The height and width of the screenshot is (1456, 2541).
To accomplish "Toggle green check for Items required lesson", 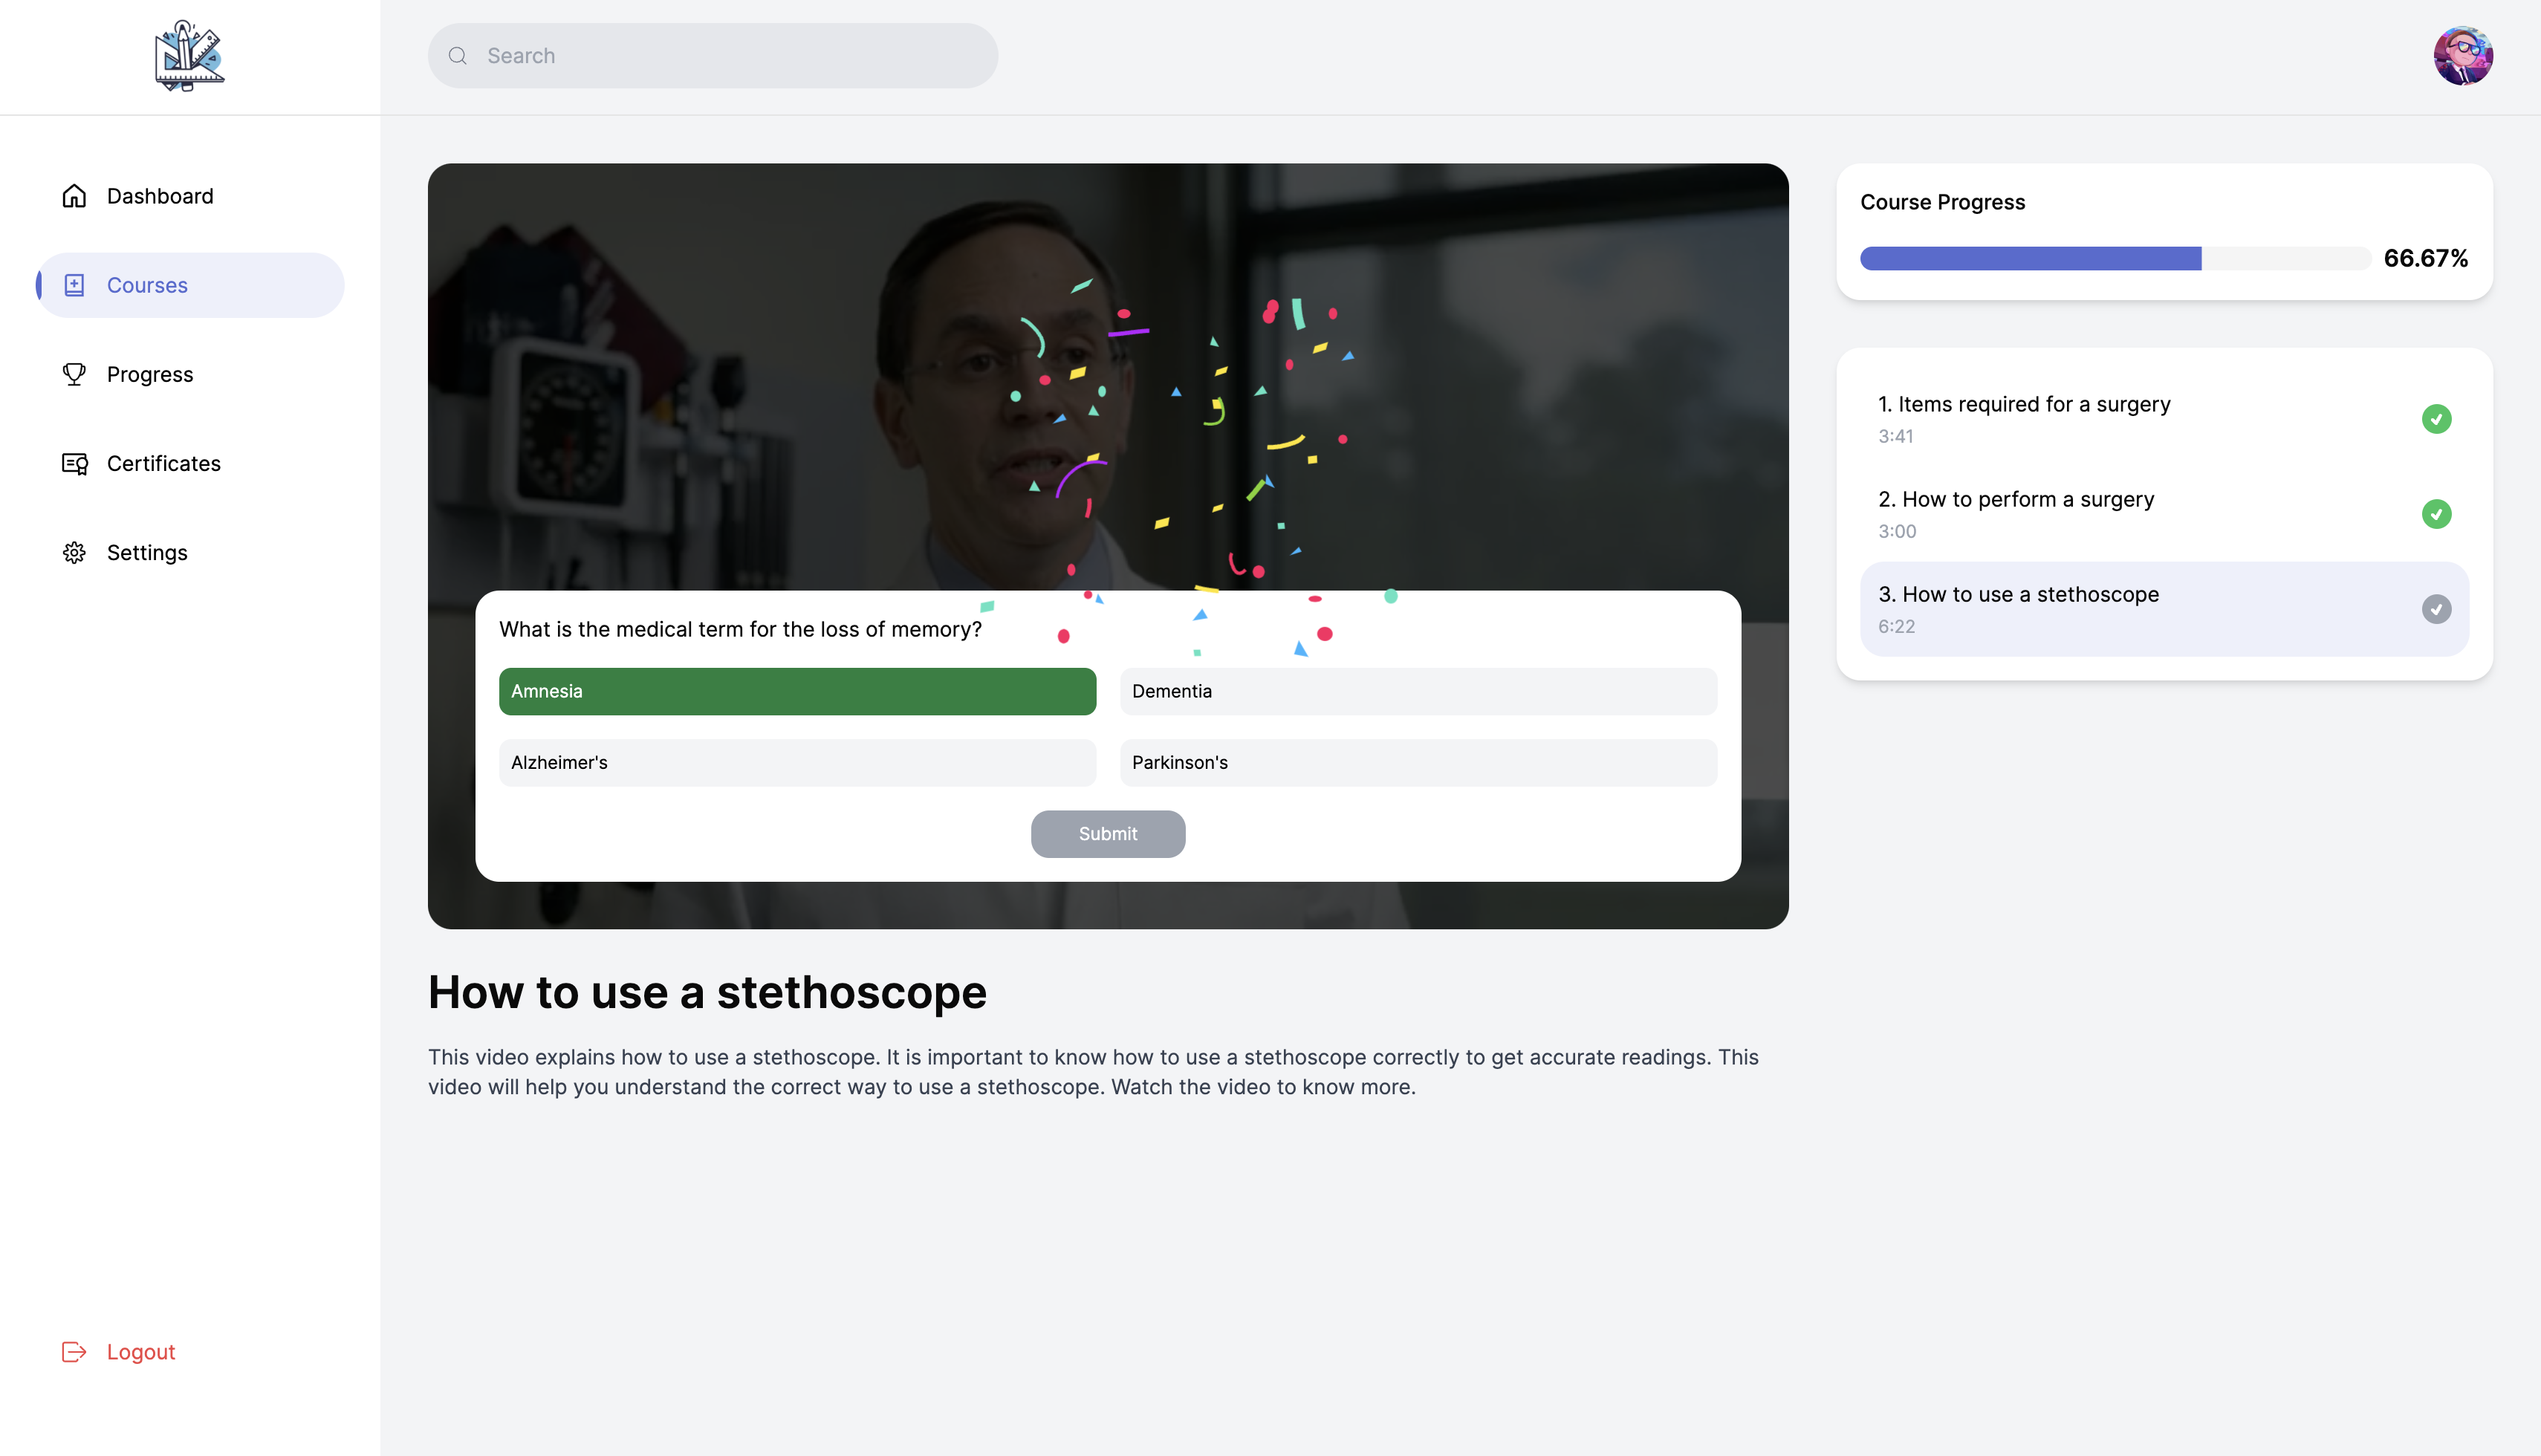I will (x=2435, y=419).
